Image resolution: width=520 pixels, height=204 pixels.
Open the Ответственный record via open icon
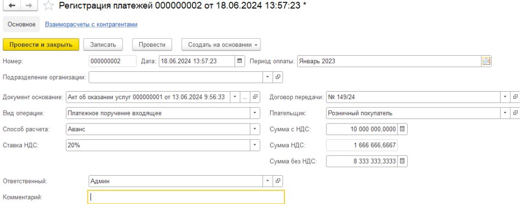point(278,181)
